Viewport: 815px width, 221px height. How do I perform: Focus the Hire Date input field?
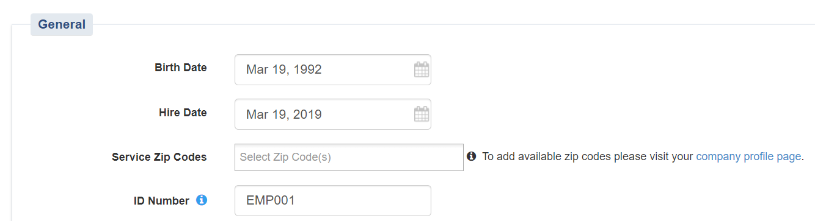tap(333, 114)
